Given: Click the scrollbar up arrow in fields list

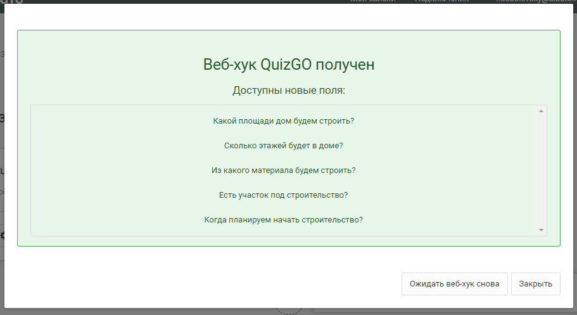Looking at the screenshot, I should coord(541,112).
